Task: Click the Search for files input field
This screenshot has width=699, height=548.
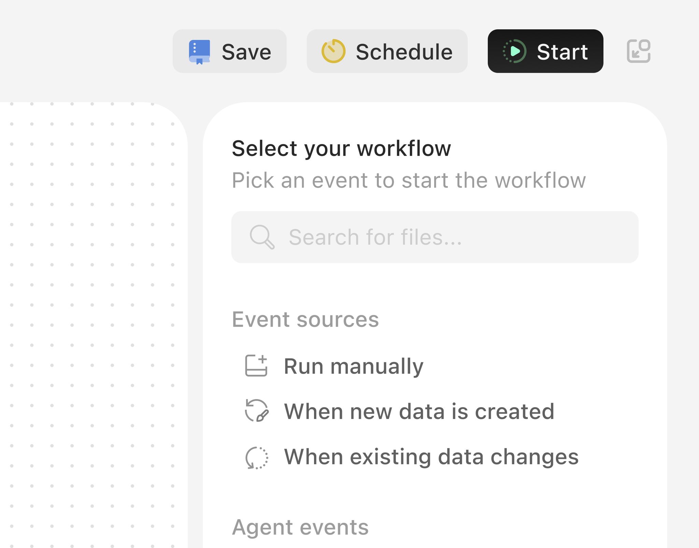Action: pyautogui.click(x=434, y=236)
